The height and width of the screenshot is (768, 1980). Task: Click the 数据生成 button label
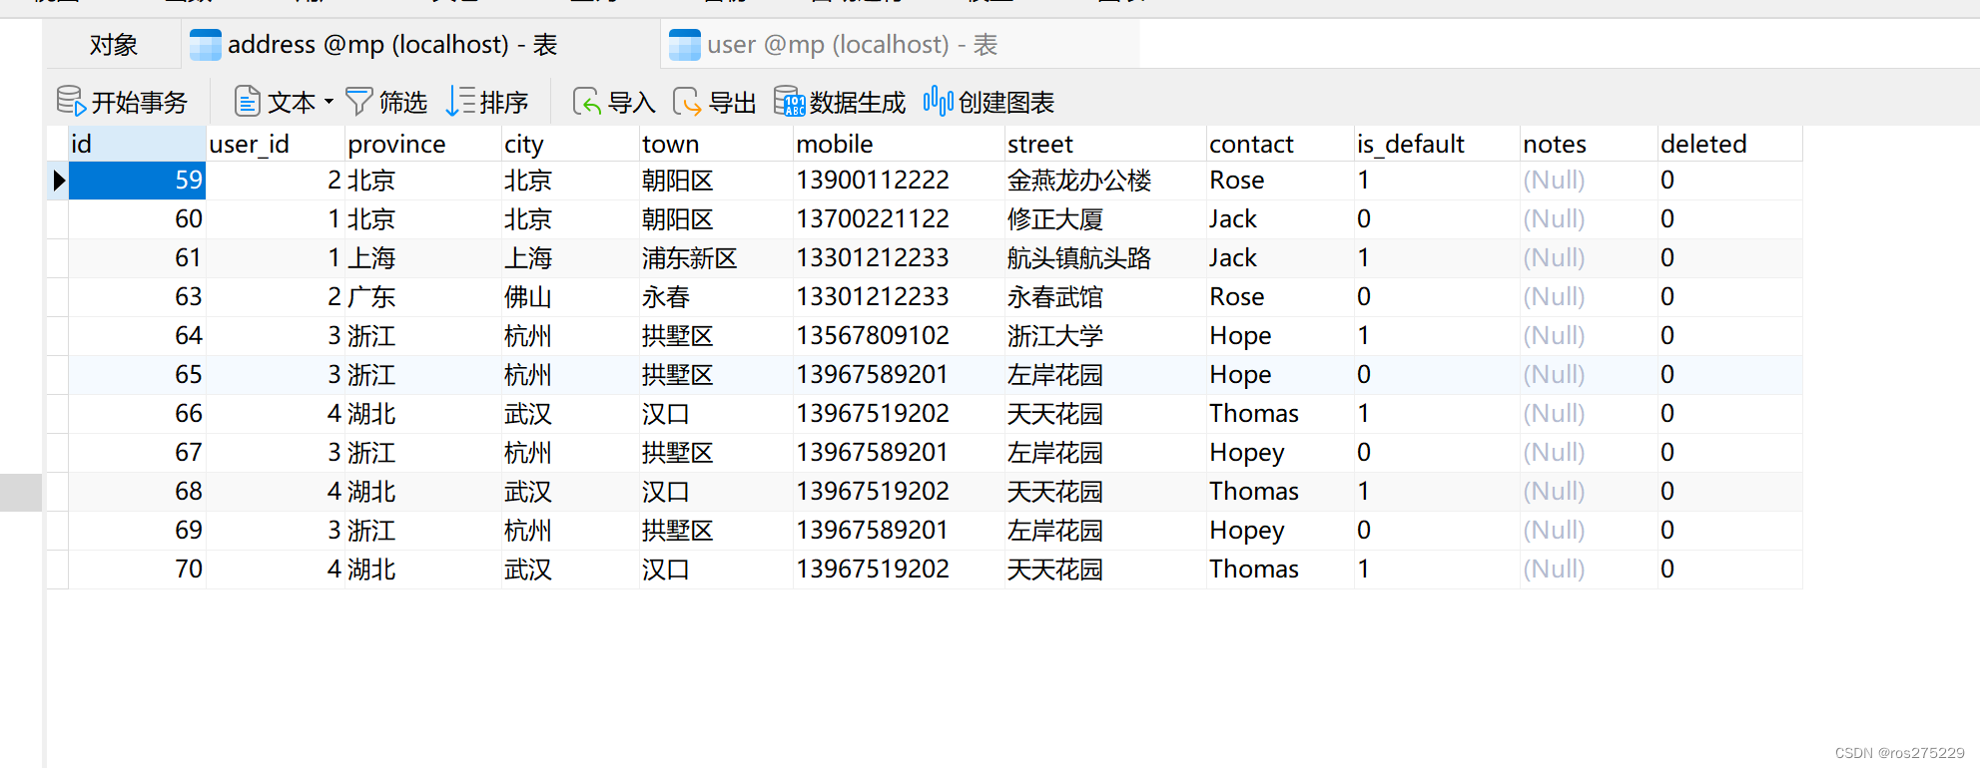click(x=858, y=103)
